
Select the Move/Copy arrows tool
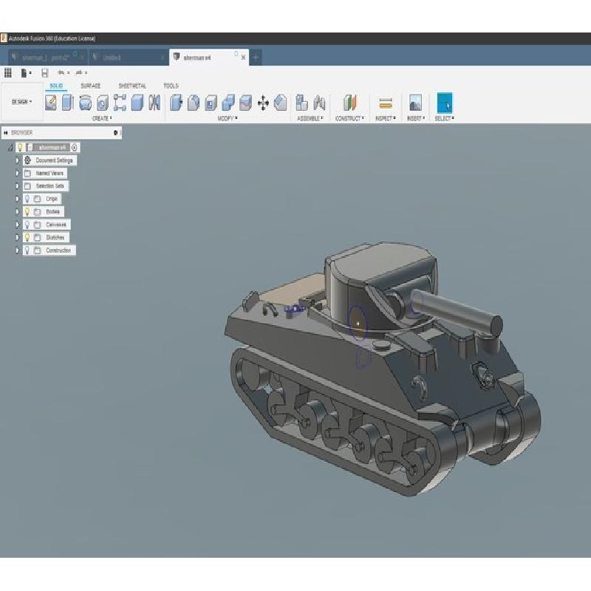tap(263, 103)
